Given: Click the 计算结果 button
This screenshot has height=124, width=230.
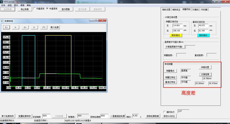Looking at the screenshot, I should (x=206, y=74).
